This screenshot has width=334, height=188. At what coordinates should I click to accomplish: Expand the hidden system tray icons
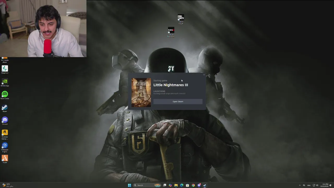(300, 185)
